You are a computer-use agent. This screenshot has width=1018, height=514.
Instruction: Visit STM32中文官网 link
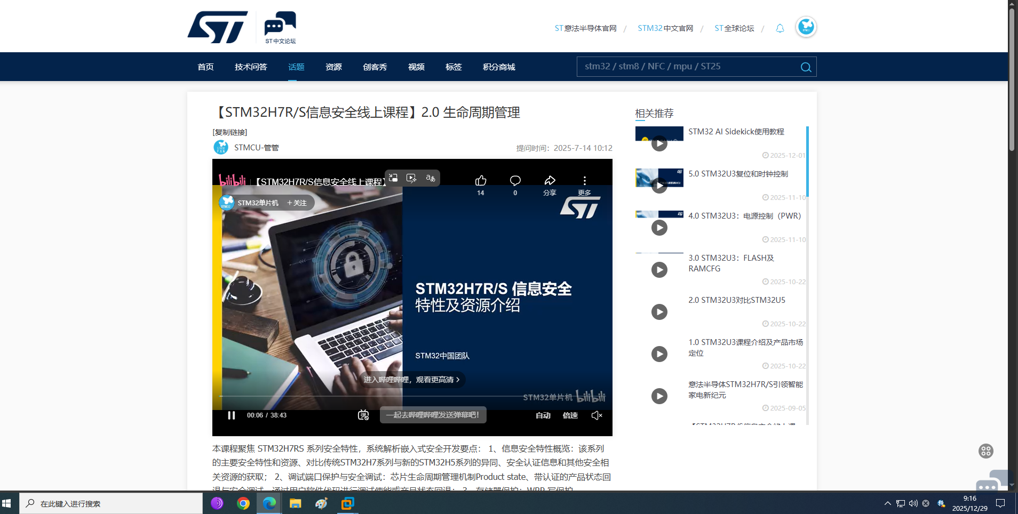[665, 28]
